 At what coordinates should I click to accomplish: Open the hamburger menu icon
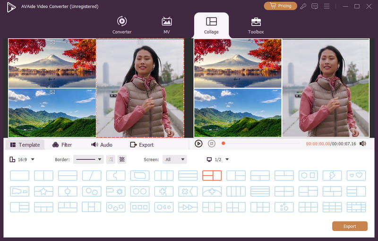click(x=326, y=6)
